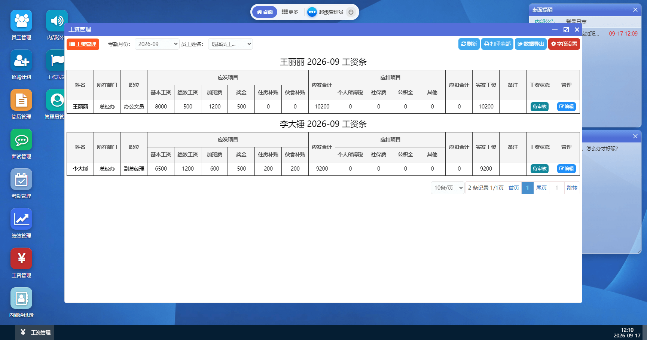This screenshot has height=340, width=647.
Task: Go to 首页 first page link
Action: coord(514,188)
